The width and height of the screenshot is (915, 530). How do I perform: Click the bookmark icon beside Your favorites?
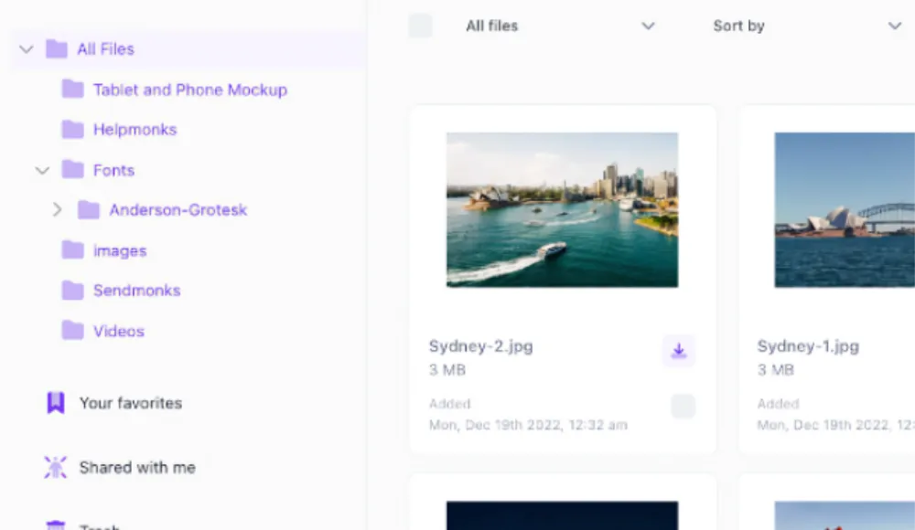[x=56, y=403]
